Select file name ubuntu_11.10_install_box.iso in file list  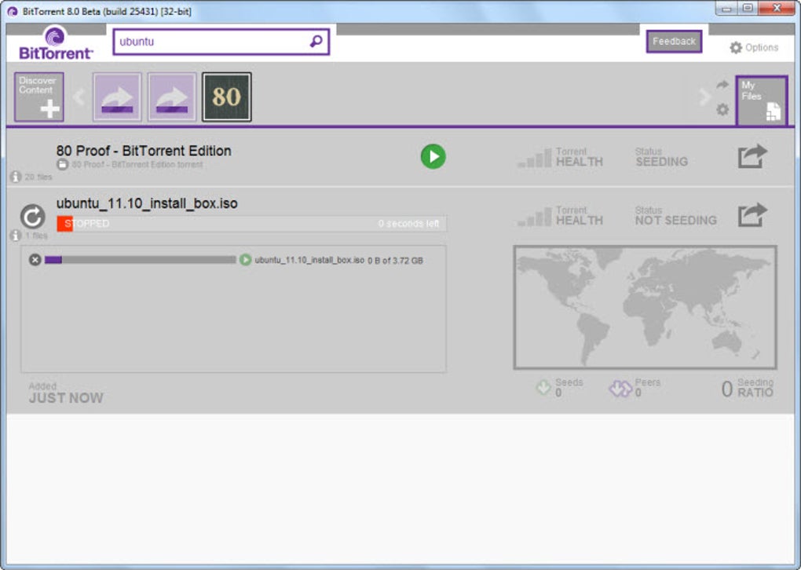click(x=309, y=260)
